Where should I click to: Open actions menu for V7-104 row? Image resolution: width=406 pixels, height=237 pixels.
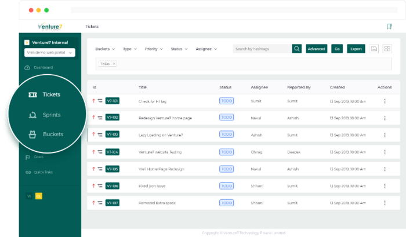point(385,152)
